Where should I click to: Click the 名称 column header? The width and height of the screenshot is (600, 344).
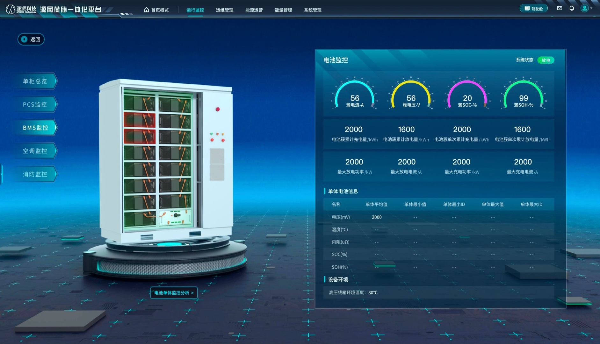[x=336, y=204]
